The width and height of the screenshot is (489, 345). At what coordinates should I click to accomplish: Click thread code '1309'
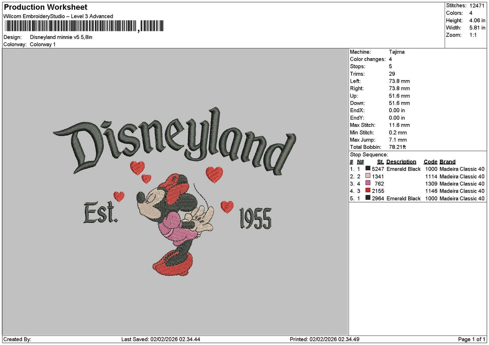(431, 184)
